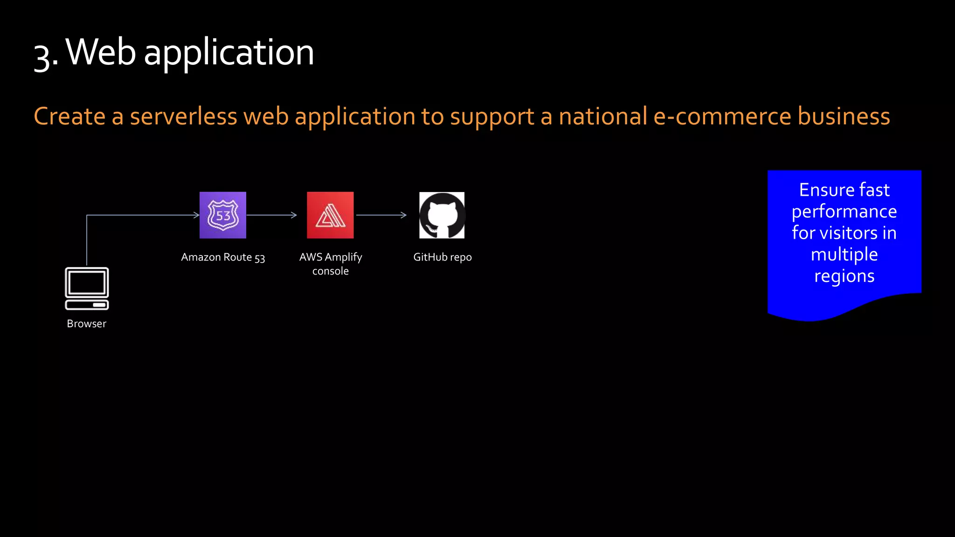Click the "Browser" label

87,324
